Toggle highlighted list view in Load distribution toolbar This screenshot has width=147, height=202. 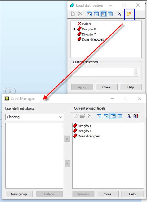[103, 14]
